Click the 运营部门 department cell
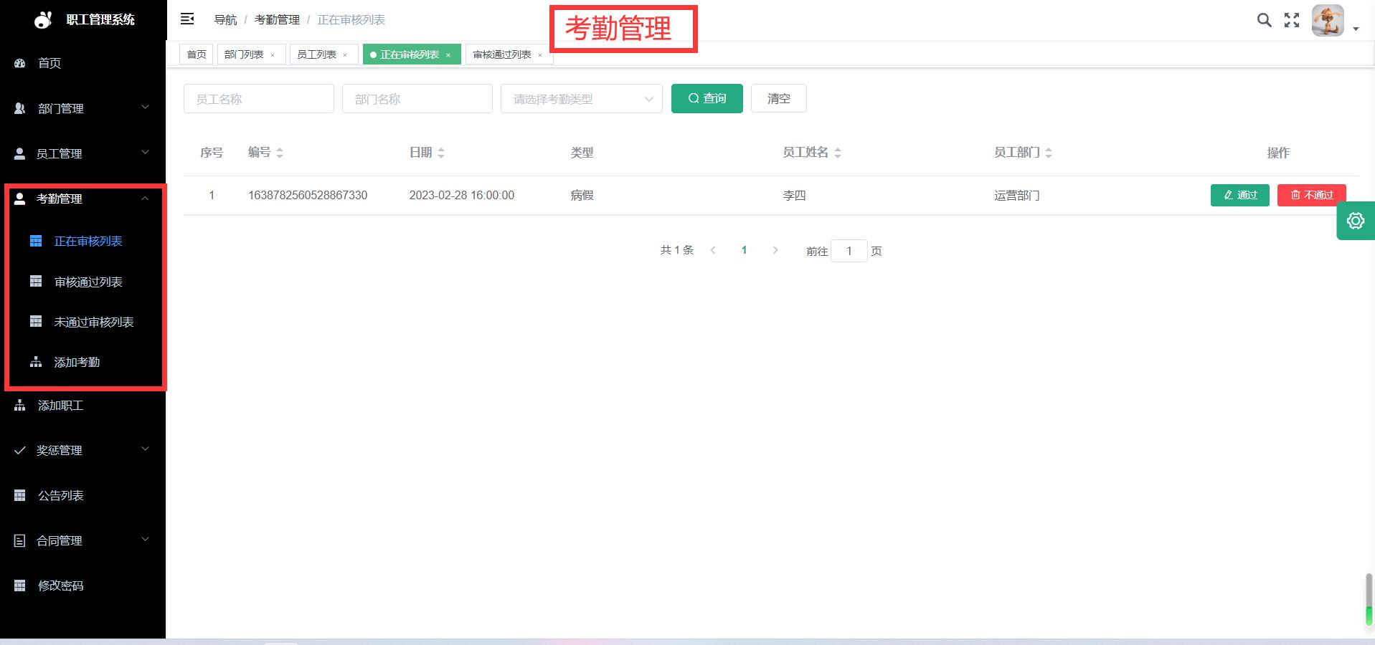Viewport: 1375px width, 645px height. (1016, 195)
